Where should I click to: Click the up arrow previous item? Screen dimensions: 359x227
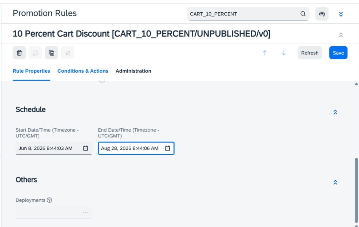tap(265, 53)
